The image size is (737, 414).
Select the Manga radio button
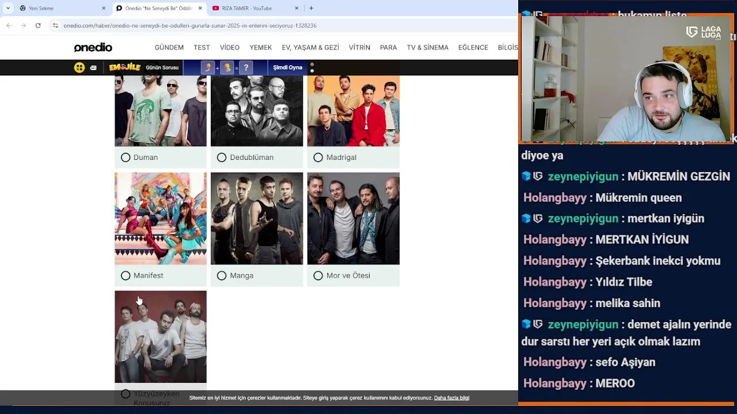pos(222,276)
